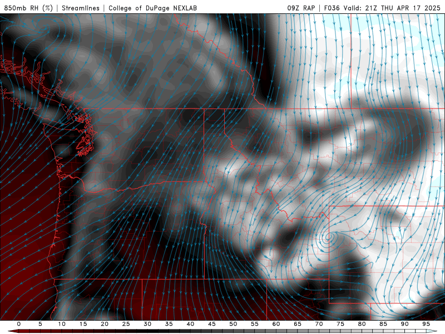
Task: Click the "10" label on the color scale
Action: click(62, 324)
